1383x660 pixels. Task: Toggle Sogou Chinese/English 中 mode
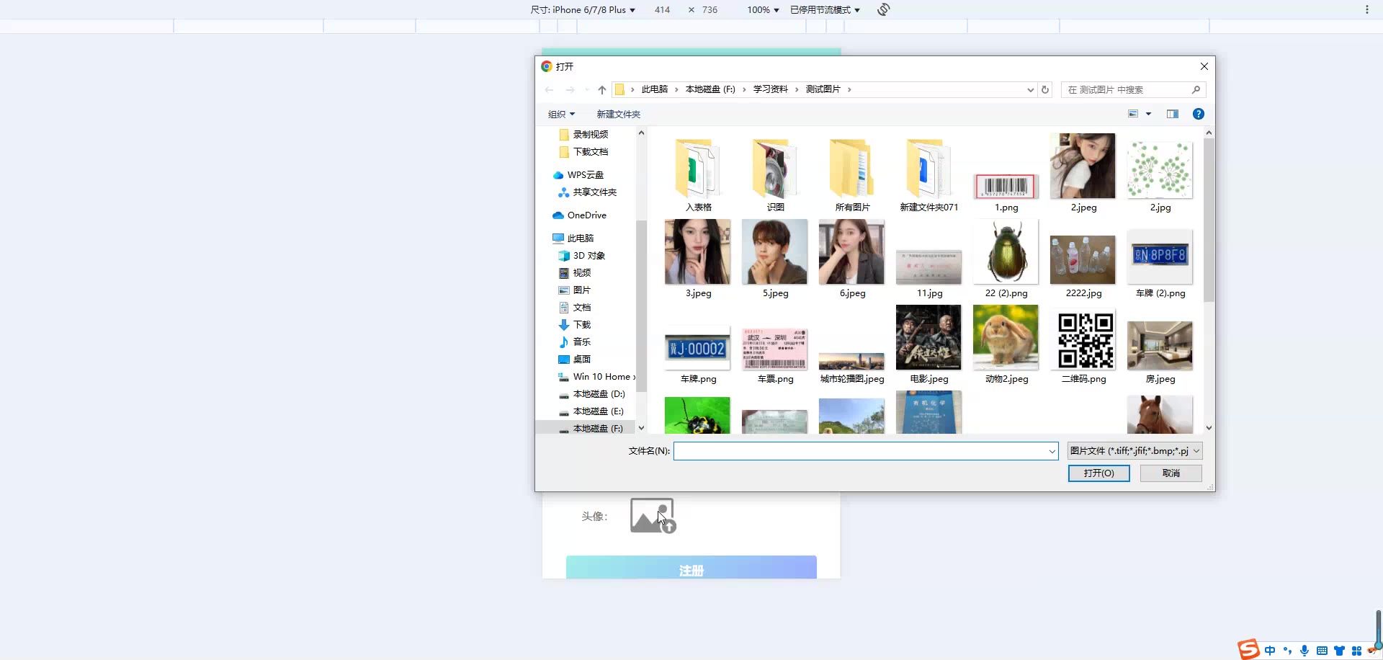1270,651
